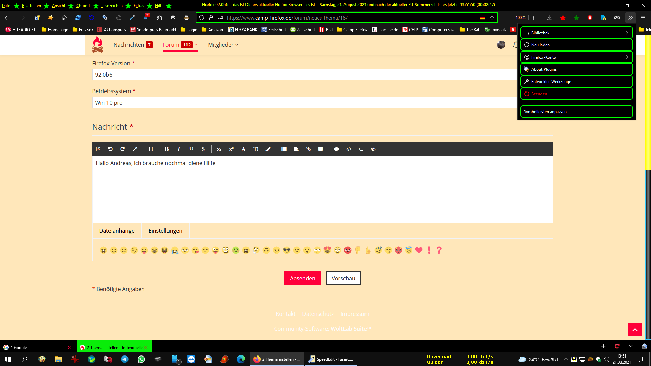Toggle strikethrough formatting
651x366 pixels.
(203, 149)
